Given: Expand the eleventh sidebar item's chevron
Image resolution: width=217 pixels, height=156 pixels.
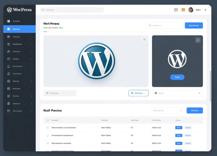Looking at the screenshot, I should point(32,96).
